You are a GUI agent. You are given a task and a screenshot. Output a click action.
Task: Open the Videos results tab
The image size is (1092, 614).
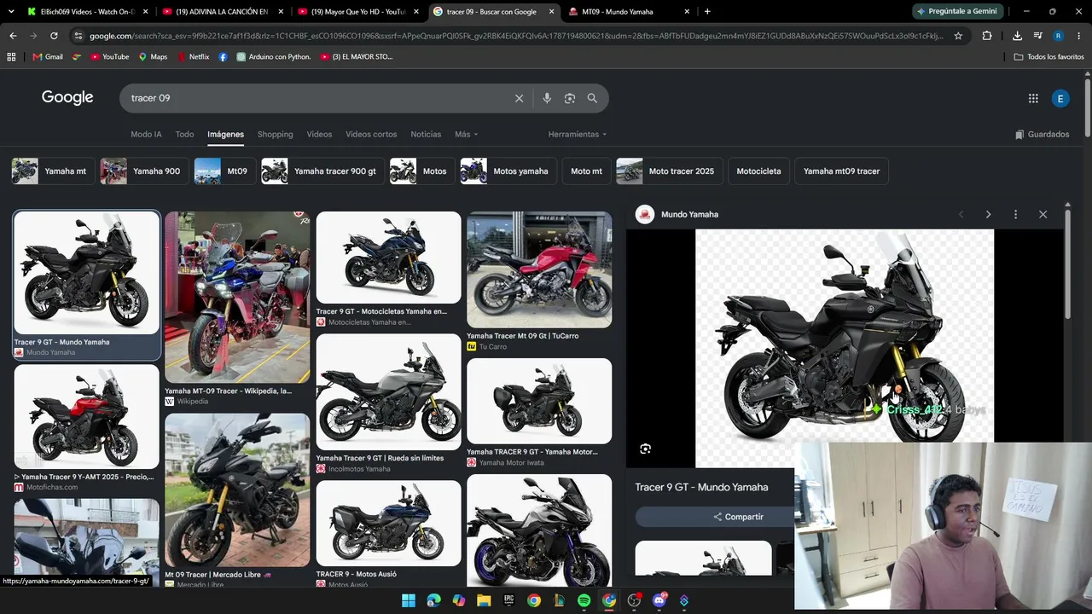tap(319, 134)
